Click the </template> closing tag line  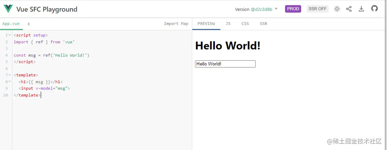point(27,95)
